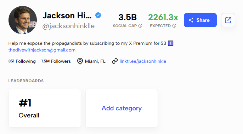Viewport: 243px width, 134px height.
Task: Click the chain link icon
Action: click(x=115, y=61)
